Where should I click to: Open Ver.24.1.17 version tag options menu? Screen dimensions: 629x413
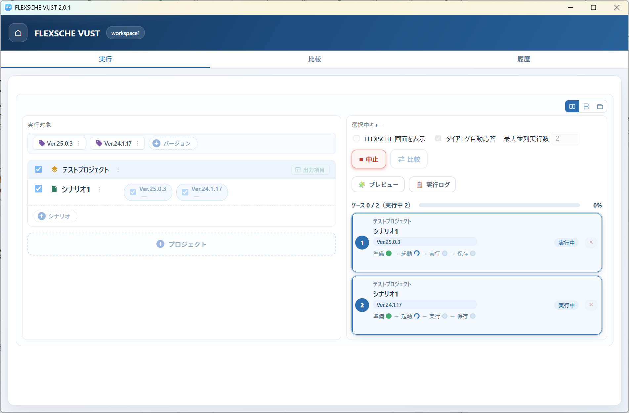click(138, 143)
